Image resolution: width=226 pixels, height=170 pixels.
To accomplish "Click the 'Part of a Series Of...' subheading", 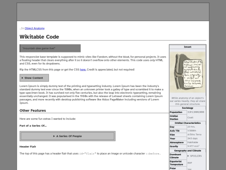I will tap(33, 126).
